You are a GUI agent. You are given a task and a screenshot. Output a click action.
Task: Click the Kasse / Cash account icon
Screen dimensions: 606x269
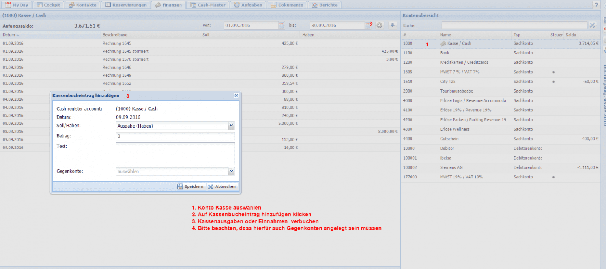[x=443, y=43]
